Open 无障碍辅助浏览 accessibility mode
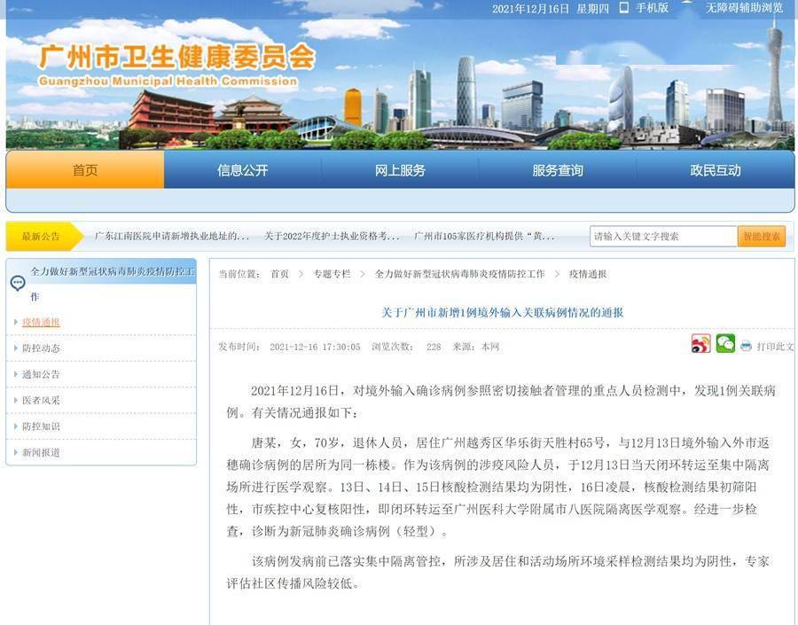Viewport: 798px width, 625px height. coord(744,8)
